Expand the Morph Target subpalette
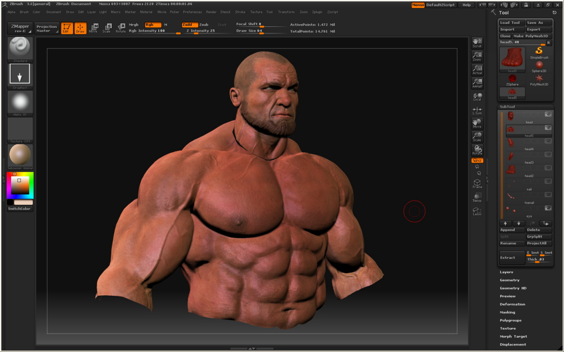The width and height of the screenshot is (564, 352). [513, 337]
